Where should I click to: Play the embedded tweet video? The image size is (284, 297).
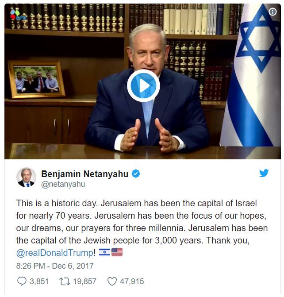[143, 85]
